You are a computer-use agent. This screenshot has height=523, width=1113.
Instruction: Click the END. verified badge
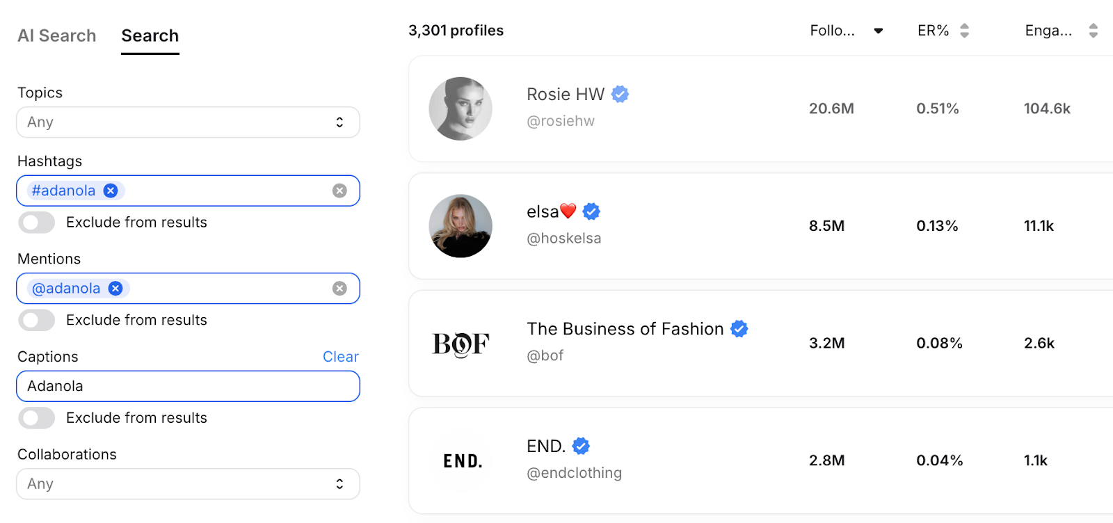tap(581, 446)
